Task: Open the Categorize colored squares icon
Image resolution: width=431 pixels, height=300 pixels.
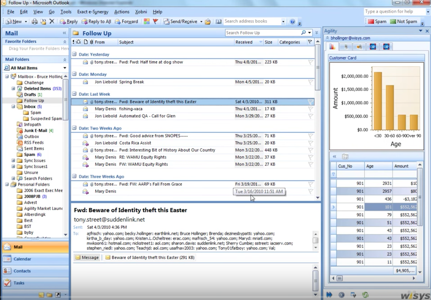Action: 146,21
